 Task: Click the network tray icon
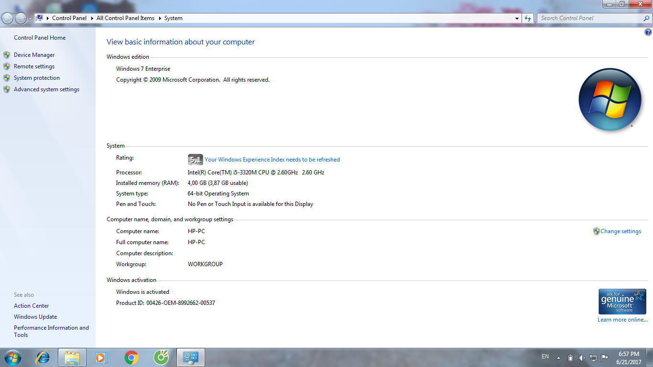click(x=593, y=357)
